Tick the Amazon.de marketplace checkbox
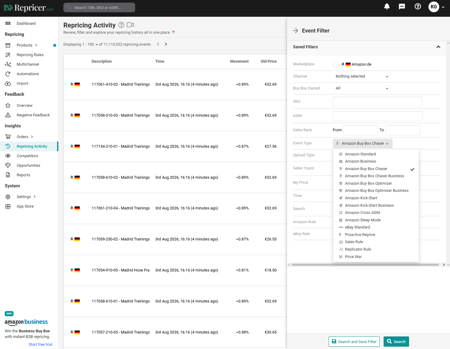 pyautogui.click(x=336, y=64)
